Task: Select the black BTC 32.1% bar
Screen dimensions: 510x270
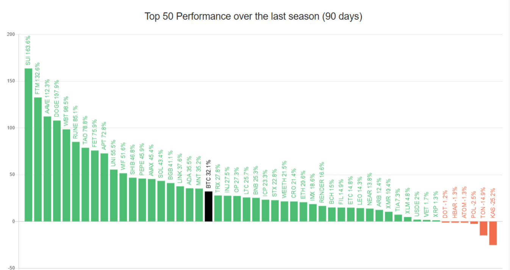Action: [208, 206]
